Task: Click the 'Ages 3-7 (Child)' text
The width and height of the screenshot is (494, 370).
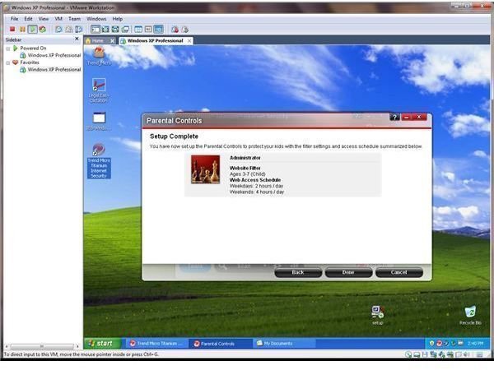Action: (248, 174)
